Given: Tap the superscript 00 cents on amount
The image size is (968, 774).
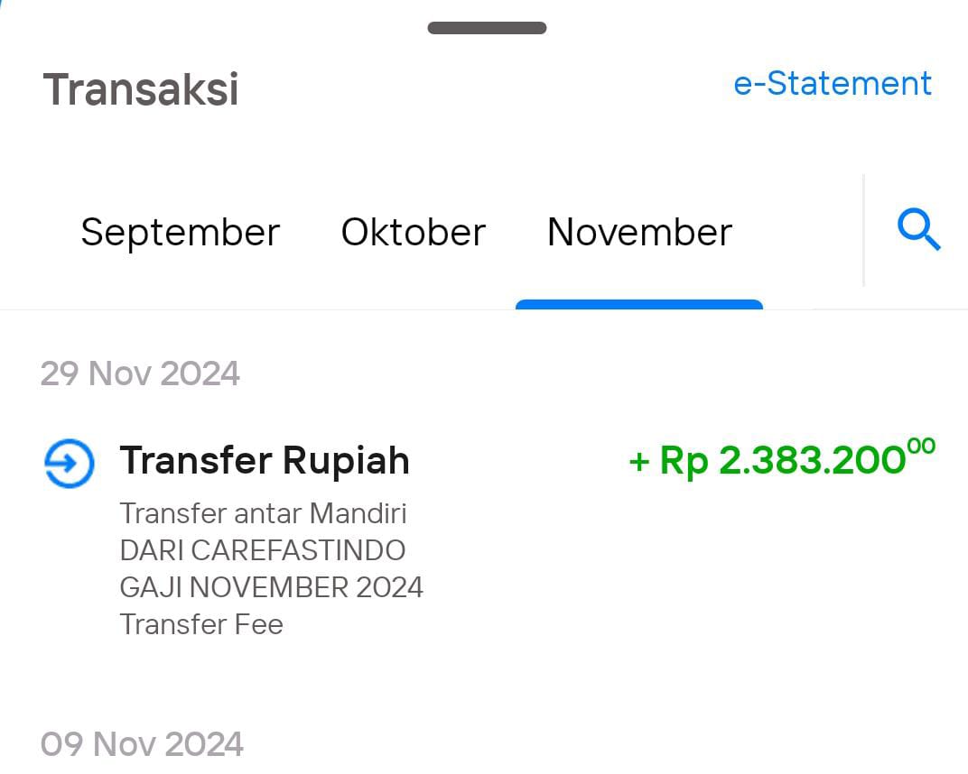Looking at the screenshot, I should 922,446.
